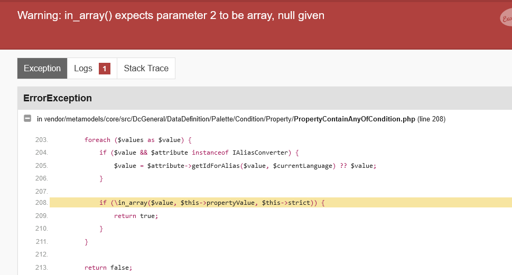Click the PropertyContainAnyOfCondition.php file name
This screenshot has height=275, width=512.
coord(354,119)
